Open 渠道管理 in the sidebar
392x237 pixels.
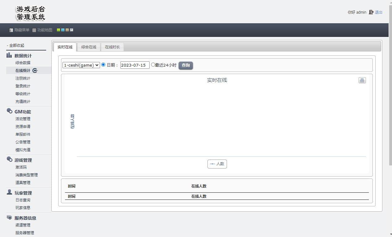pos(23,225)
